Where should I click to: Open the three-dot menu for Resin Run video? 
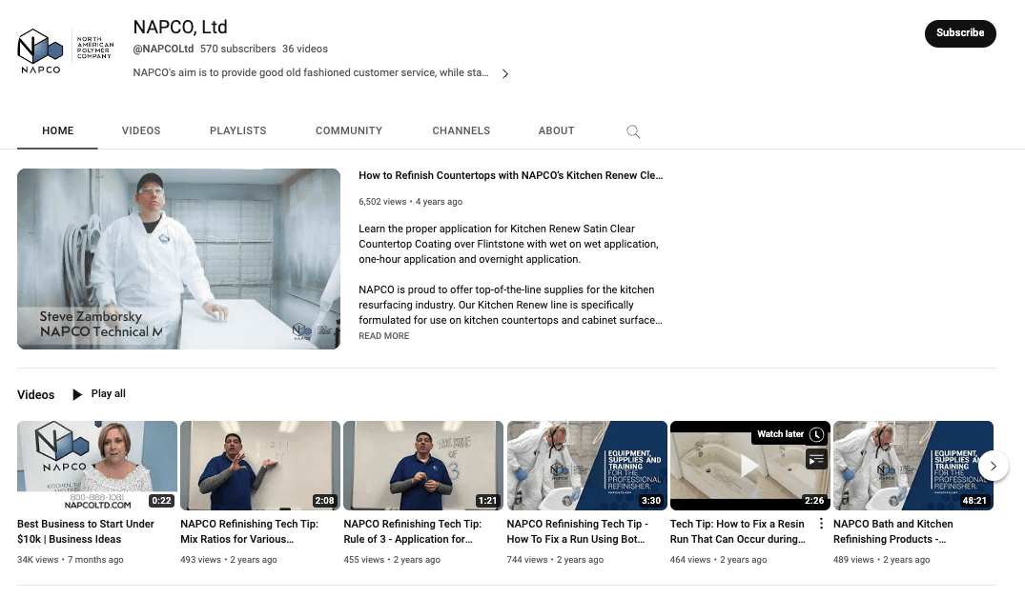821,524
